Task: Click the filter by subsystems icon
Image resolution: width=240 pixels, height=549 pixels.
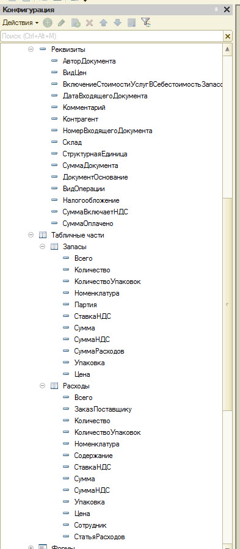Action: pyautogui.click(x=146, y=23)
